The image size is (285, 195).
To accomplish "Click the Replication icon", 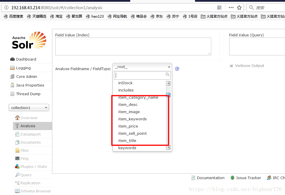I will 17,183.
